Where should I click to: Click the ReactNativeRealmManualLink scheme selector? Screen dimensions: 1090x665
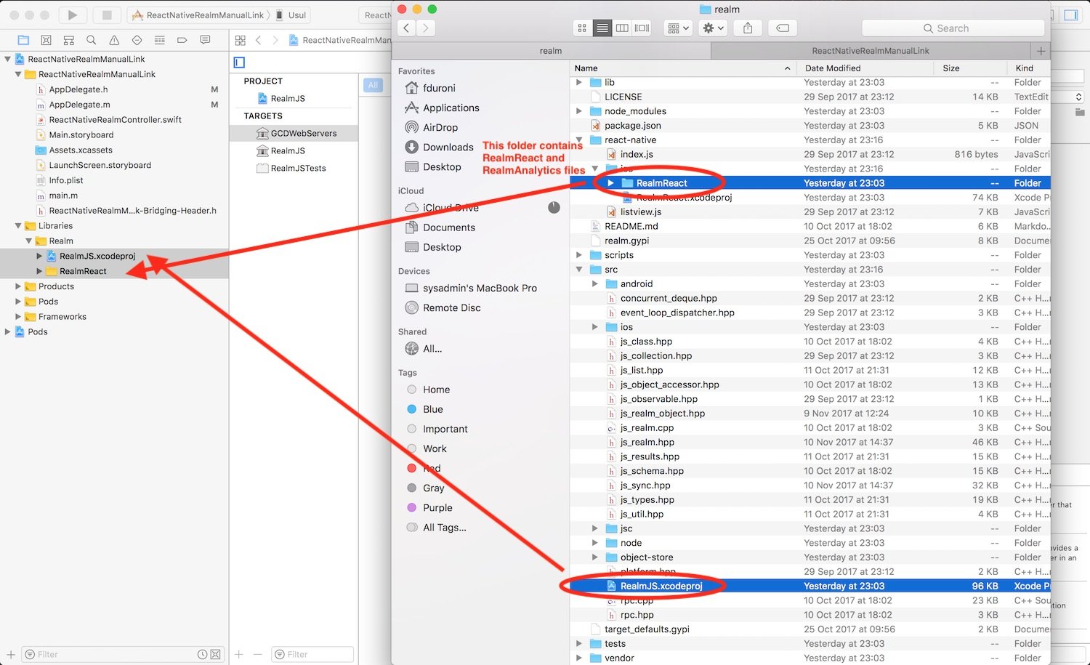(x=198, y=15)
